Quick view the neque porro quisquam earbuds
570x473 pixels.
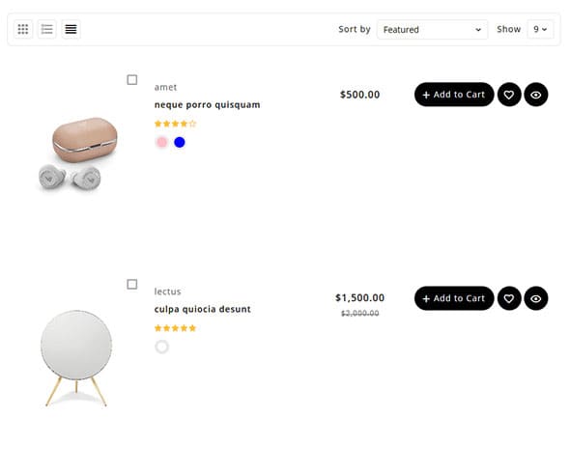pos(536,95)
